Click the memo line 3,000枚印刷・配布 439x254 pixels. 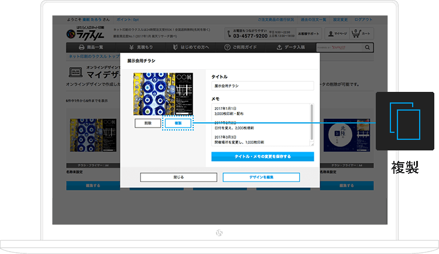(x=229, y=114)
